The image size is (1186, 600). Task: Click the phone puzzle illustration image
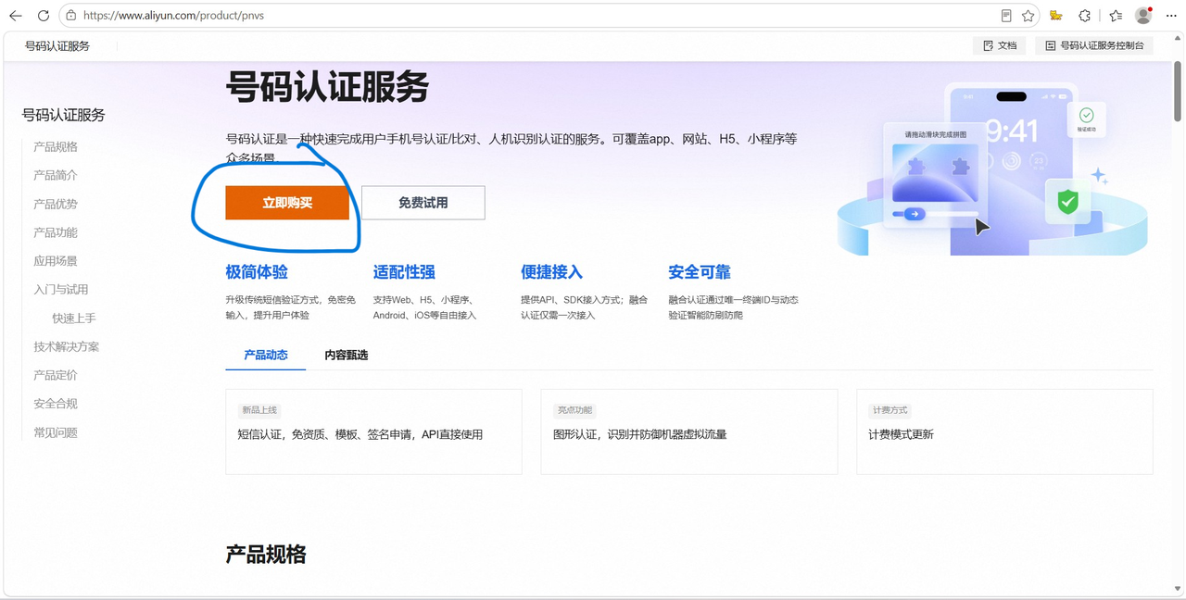click(x=991, y=169)
